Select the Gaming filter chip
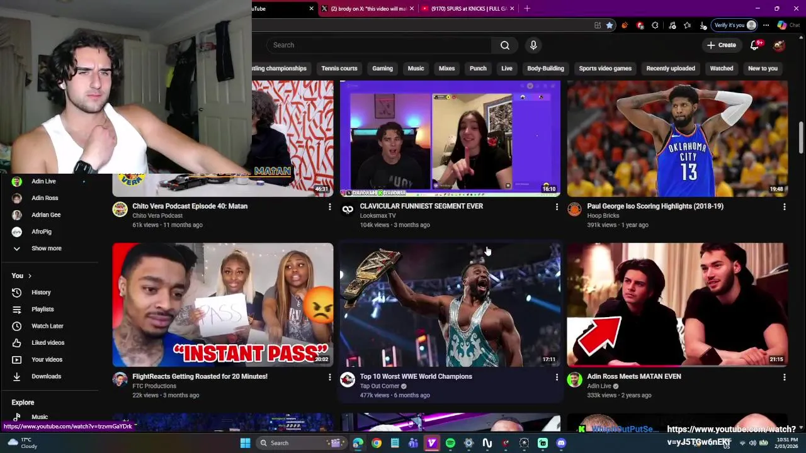The height and width of the screenshot is (453, 806). coord(382,69)
